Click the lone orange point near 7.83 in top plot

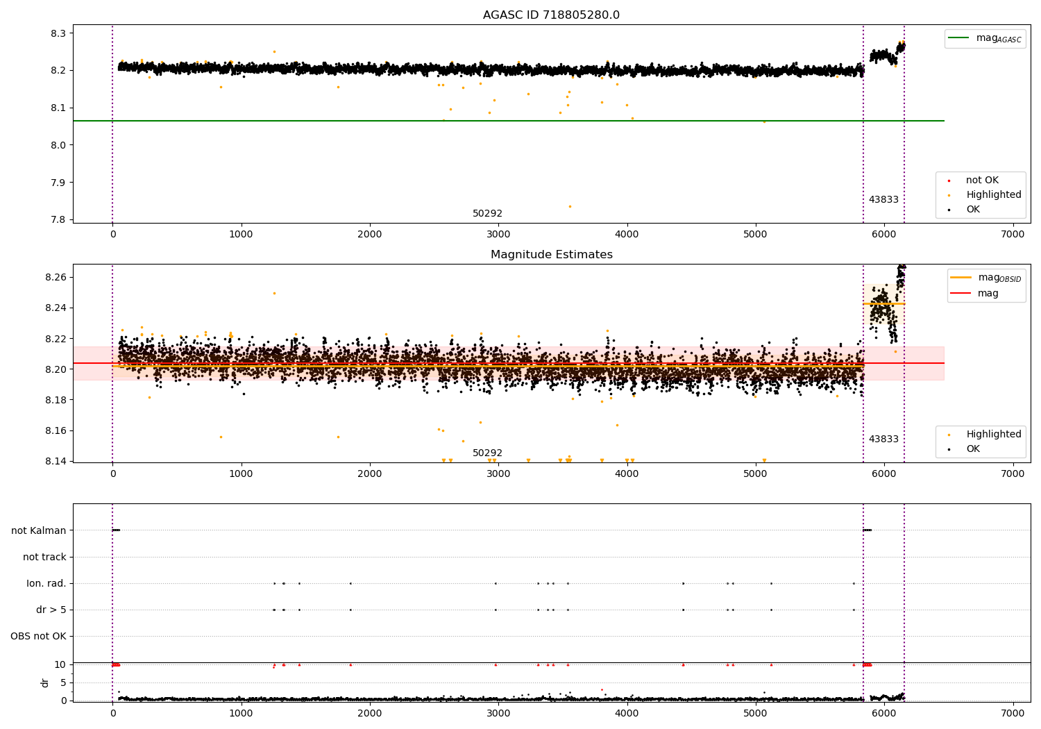pyautogui.click(x=570, y=206)
